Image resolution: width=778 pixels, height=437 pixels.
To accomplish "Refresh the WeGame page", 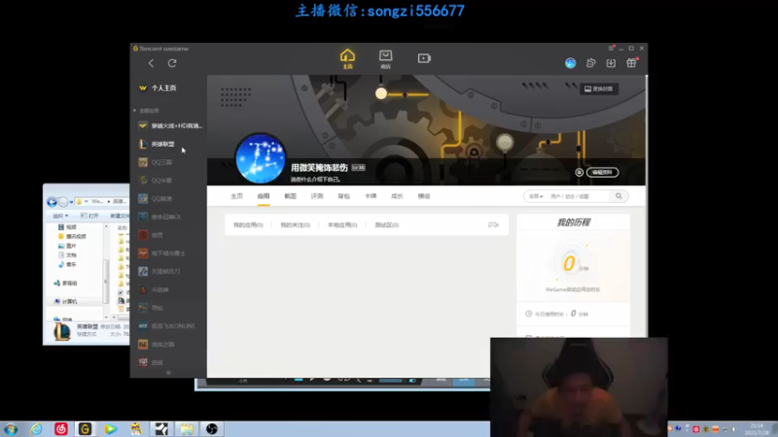I will pyautogui.click(x=172, y=63).
